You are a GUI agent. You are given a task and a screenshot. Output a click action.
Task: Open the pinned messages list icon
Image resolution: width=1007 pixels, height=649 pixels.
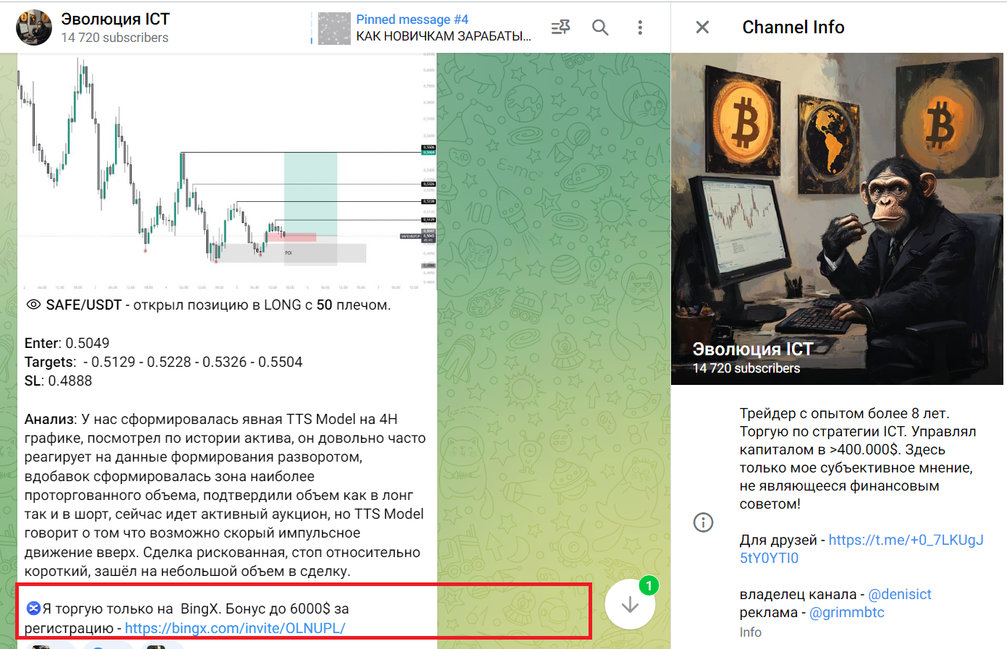(x=560, y=27)
